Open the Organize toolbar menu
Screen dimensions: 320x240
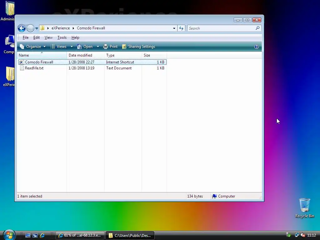tap(32, 47)
